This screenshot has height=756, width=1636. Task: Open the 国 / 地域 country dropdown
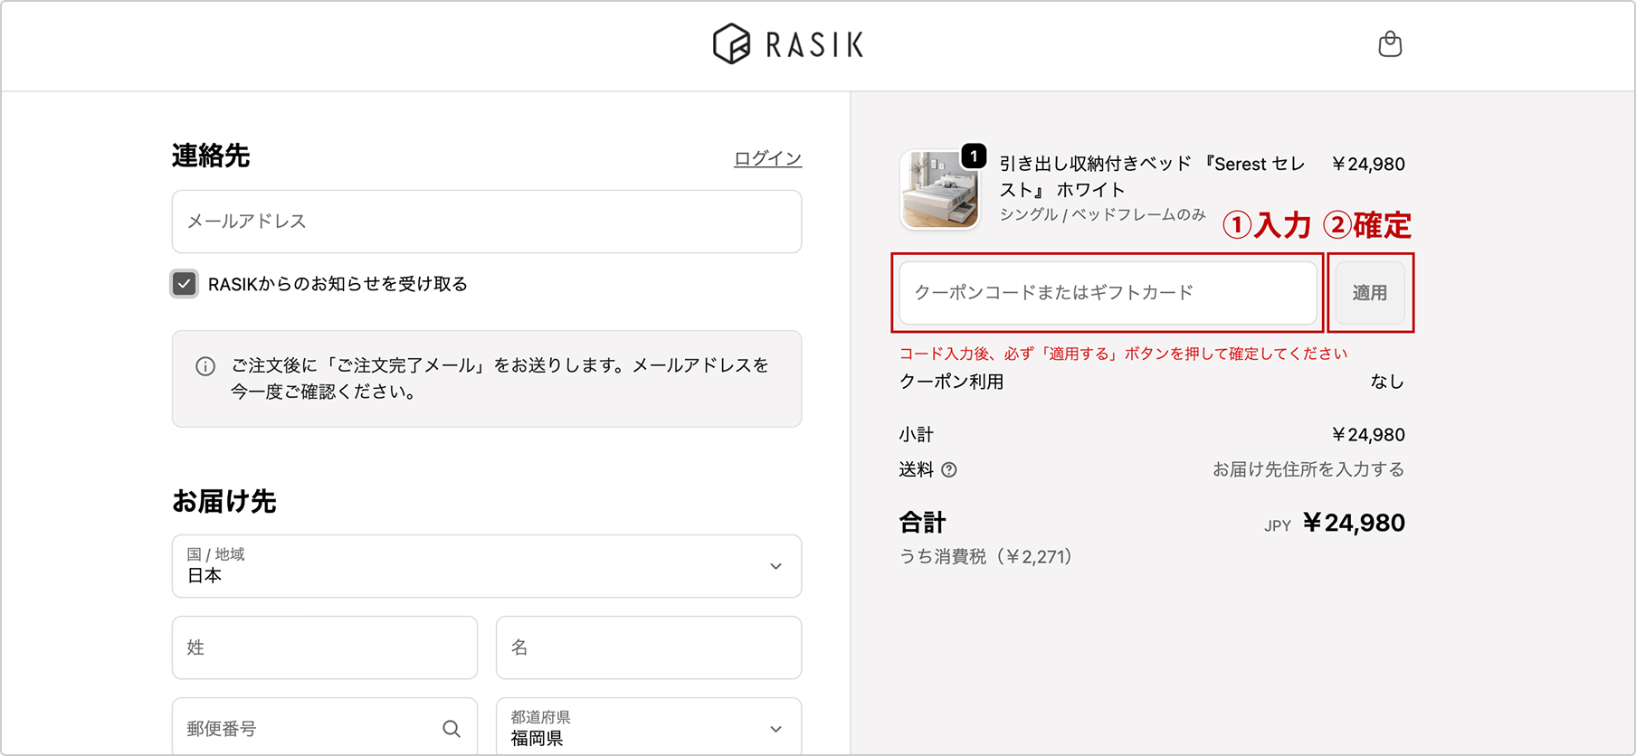[487, 566]
